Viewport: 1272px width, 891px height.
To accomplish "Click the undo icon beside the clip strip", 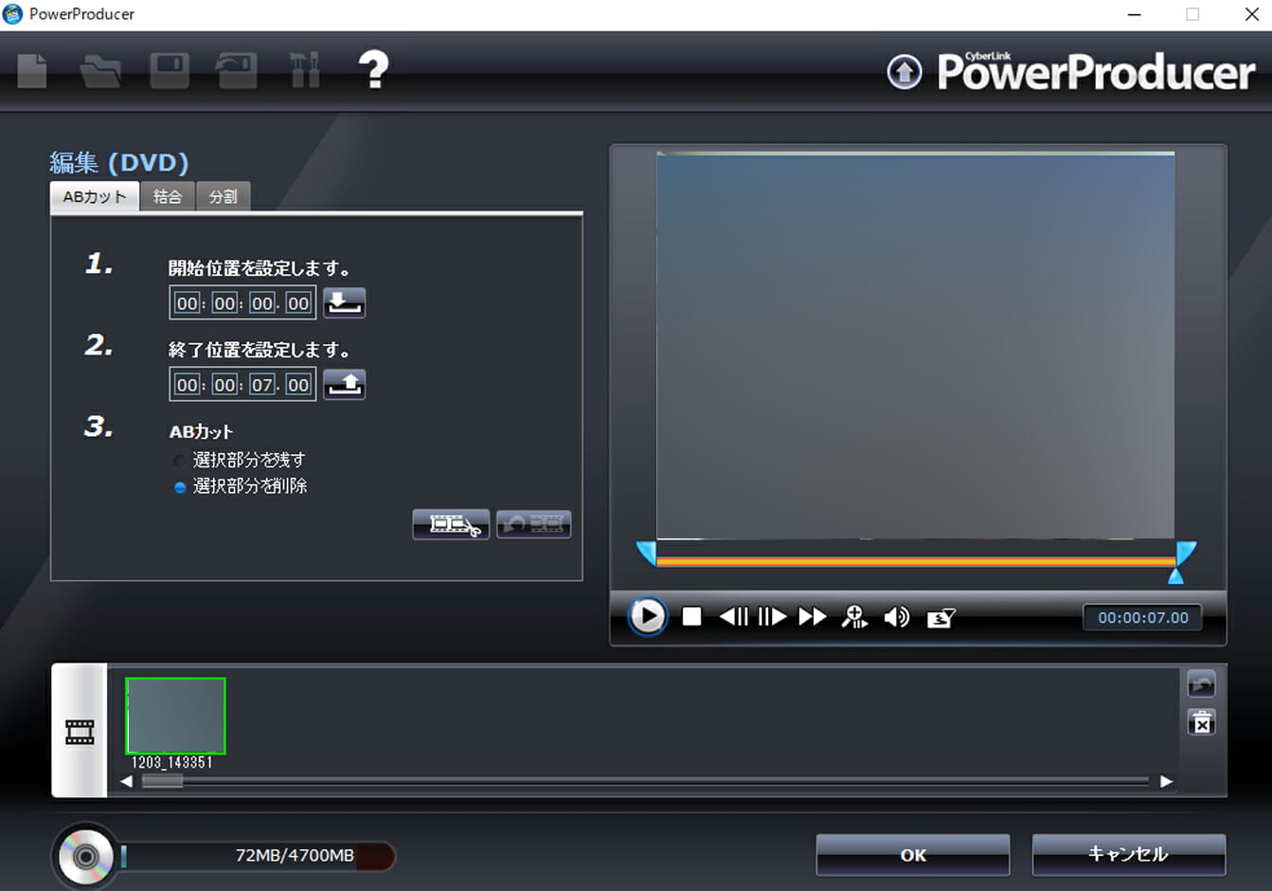I will (x=1202, y=684).
